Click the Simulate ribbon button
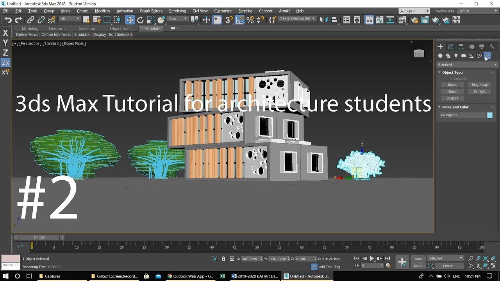The image size is (500, 281). click(x=82, y=35)
